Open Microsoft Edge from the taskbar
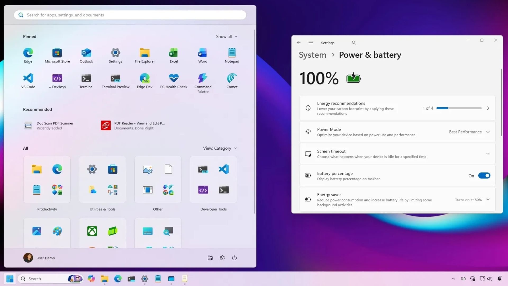 [118, 279]
